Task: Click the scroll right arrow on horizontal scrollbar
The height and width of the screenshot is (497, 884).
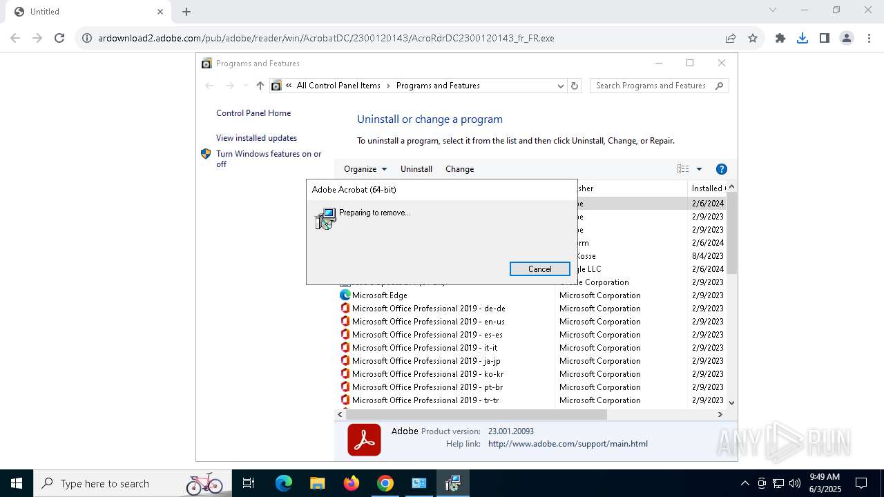Action: (x=720, y=415)
